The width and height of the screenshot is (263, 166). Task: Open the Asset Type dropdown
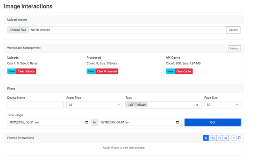pos(94,105)
